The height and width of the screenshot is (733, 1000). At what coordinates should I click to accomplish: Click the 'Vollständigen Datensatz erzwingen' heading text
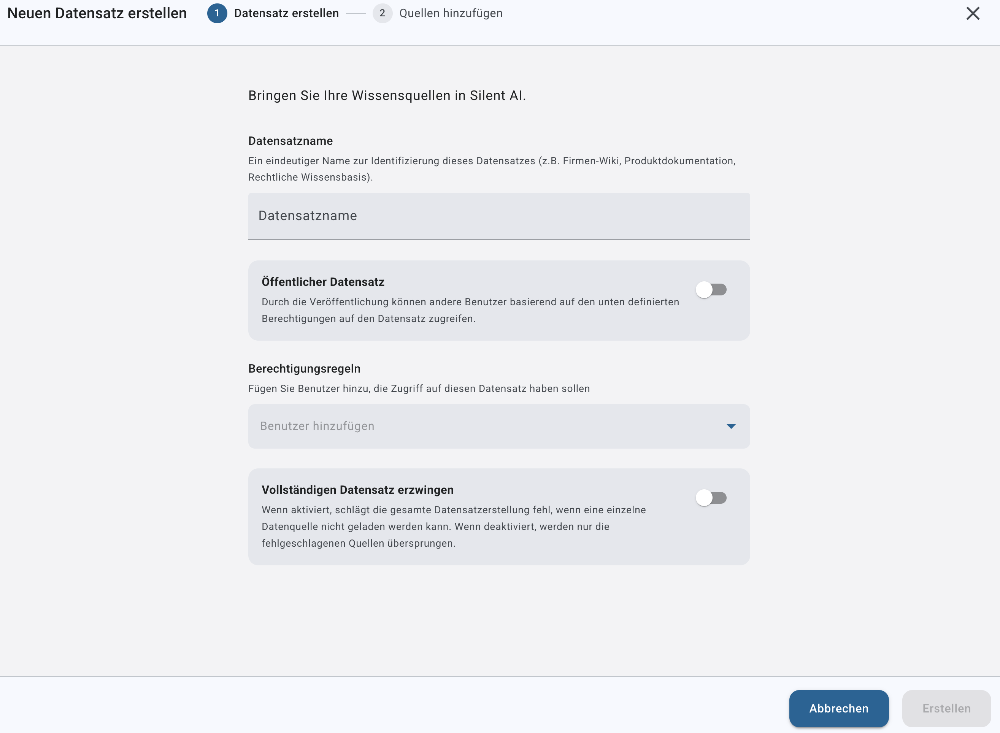pos(357,490)
